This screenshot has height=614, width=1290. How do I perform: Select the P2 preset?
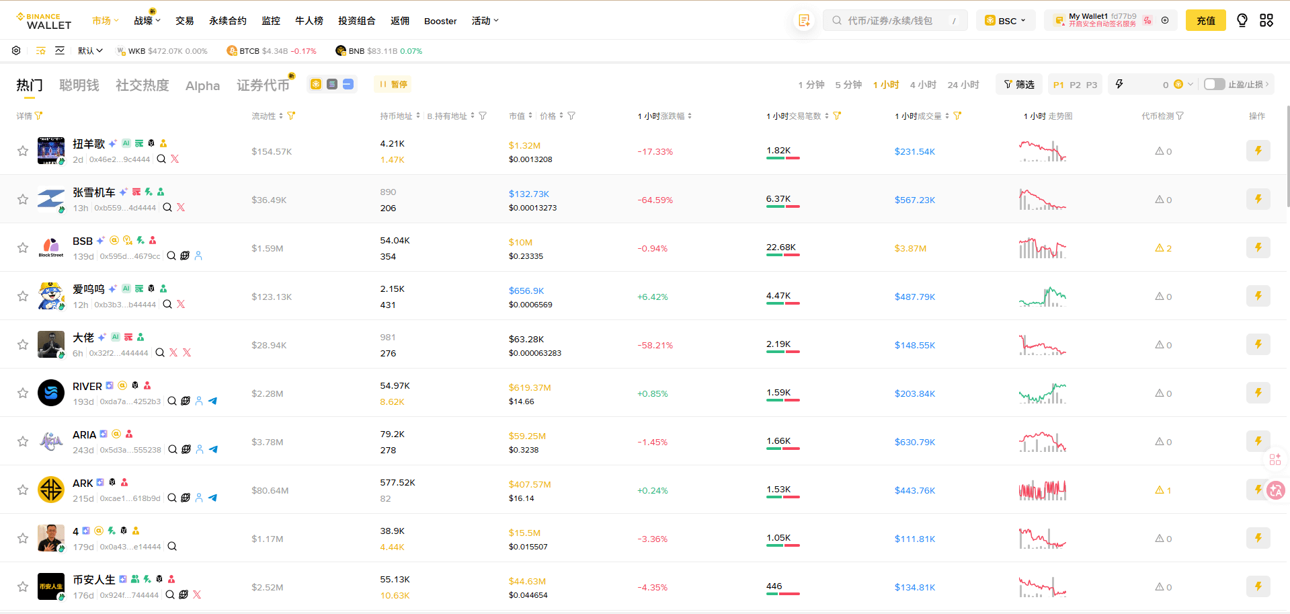1075,85
